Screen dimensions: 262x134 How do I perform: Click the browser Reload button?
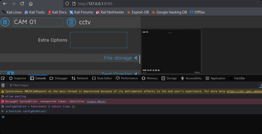pyautogui.click(x=22, y=4)
